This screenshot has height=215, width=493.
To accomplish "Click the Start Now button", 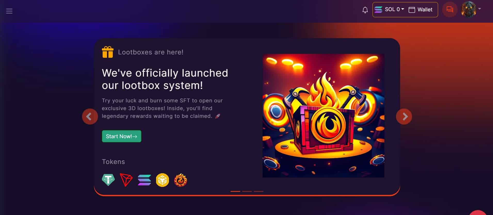I will click(x=122, y=136).
